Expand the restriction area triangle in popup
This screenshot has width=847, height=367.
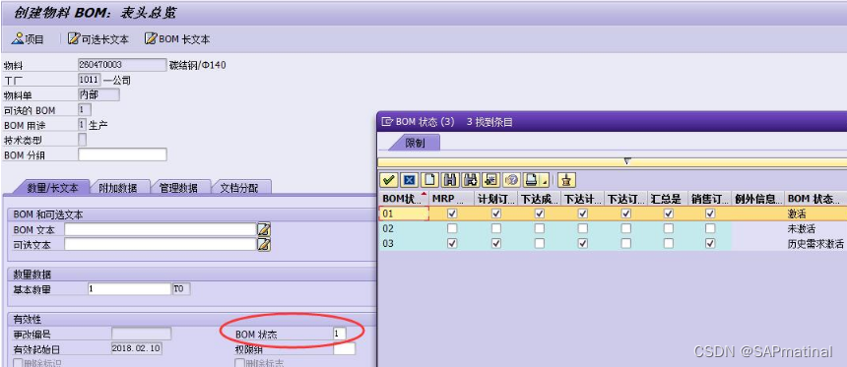(x=626, y=160)
